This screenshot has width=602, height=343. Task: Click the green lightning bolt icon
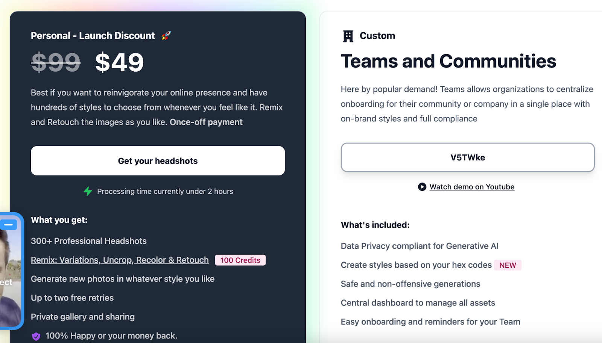[88, 191]
